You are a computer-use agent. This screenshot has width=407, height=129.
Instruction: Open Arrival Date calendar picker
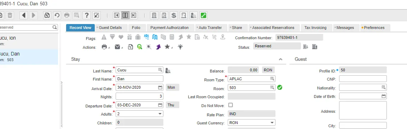pyautogui.click(x=160, y=87)
